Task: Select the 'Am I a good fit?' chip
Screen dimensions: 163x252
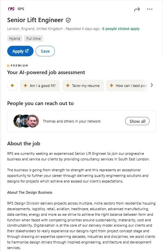Action: tap(40, 86)
